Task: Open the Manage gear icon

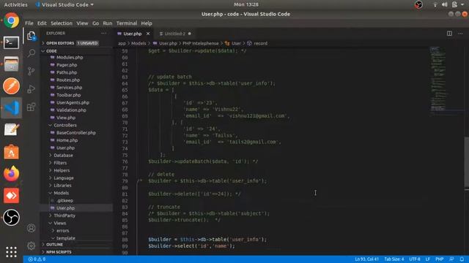Action: tap(31, 245)
